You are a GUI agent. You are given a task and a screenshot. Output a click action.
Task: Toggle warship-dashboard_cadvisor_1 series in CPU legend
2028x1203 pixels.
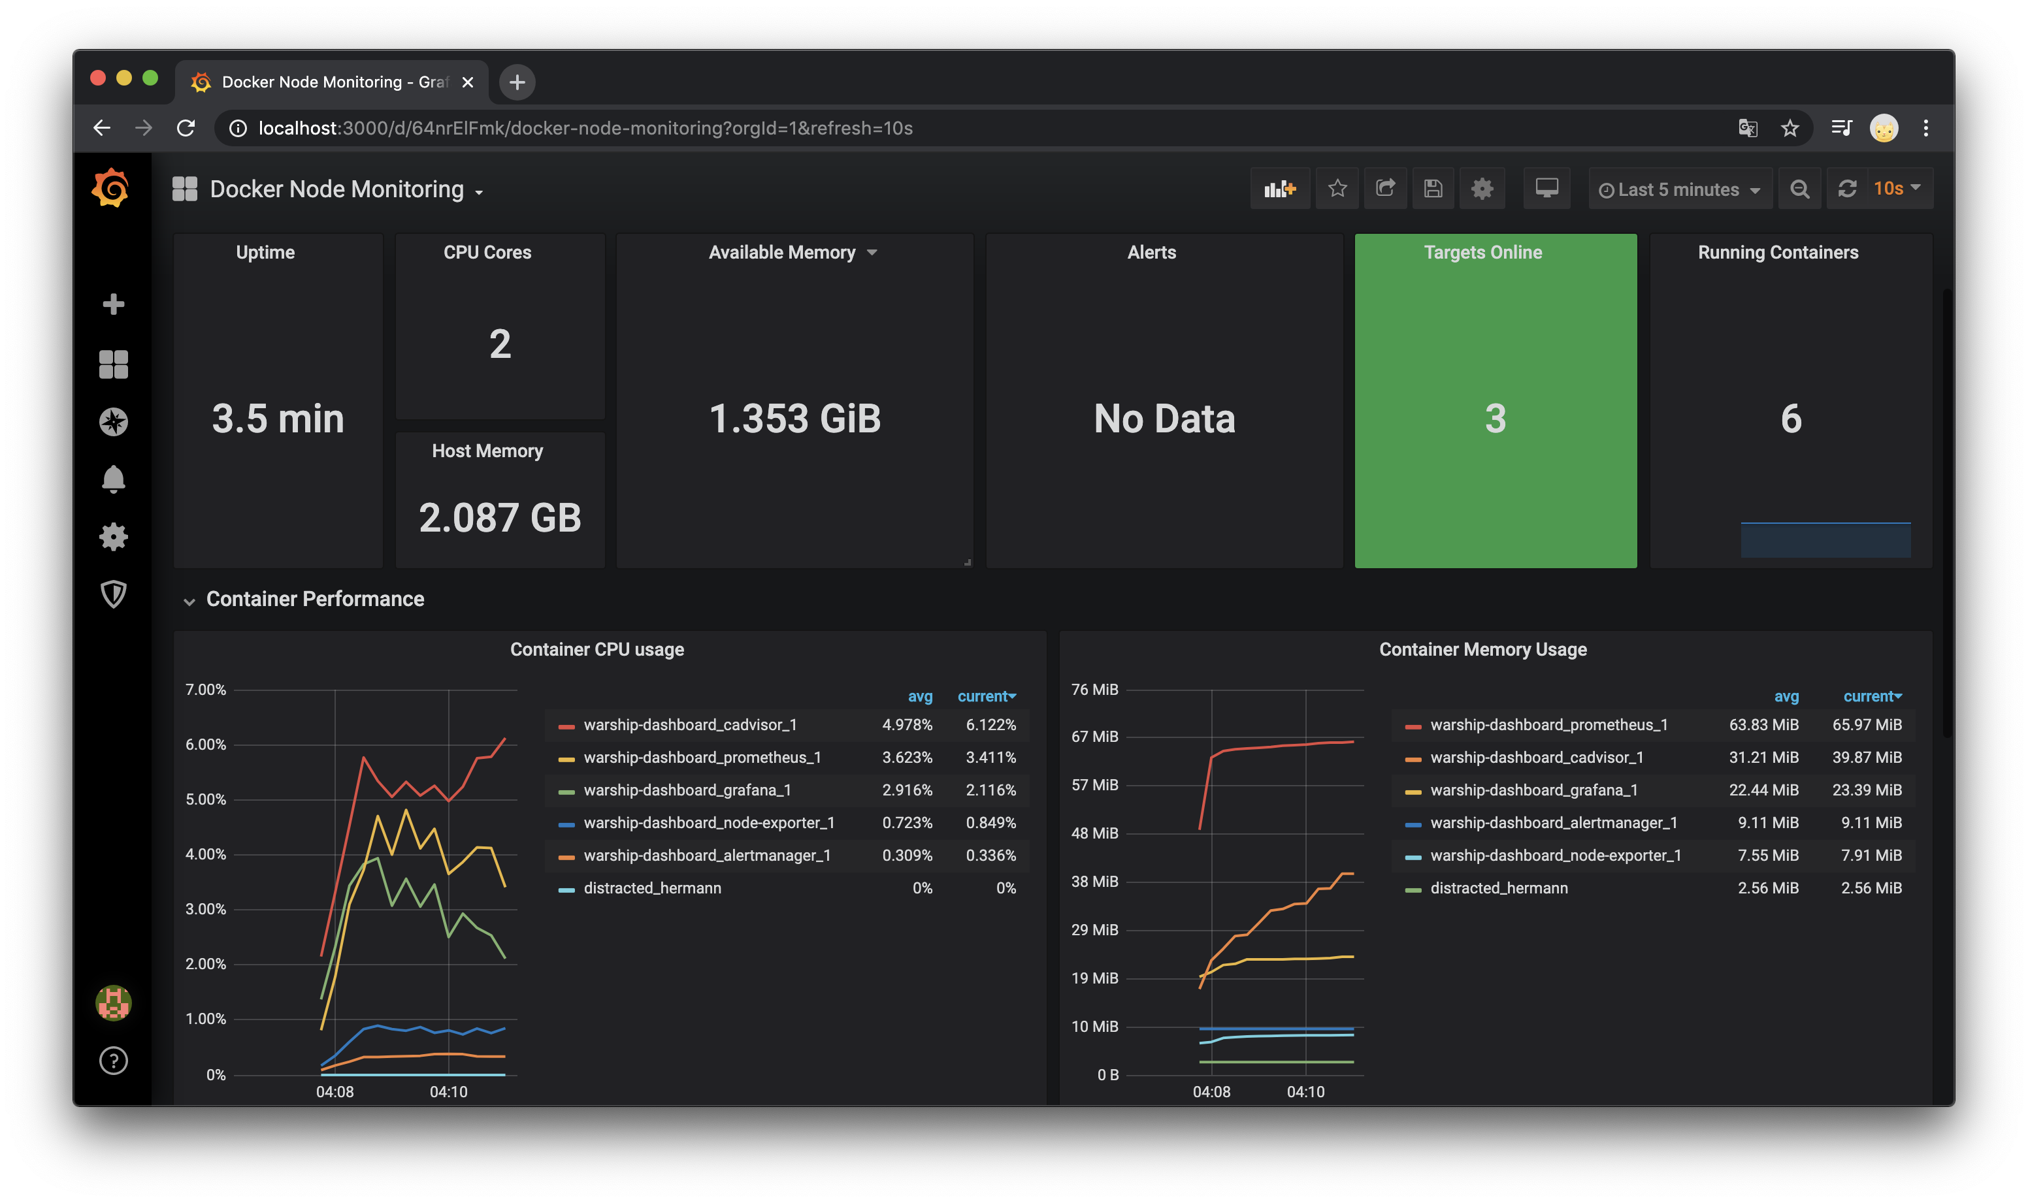(x=689, y=725)
